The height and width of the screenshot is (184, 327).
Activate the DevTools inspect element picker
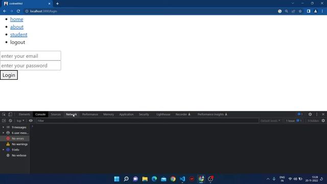click(4, 114)
